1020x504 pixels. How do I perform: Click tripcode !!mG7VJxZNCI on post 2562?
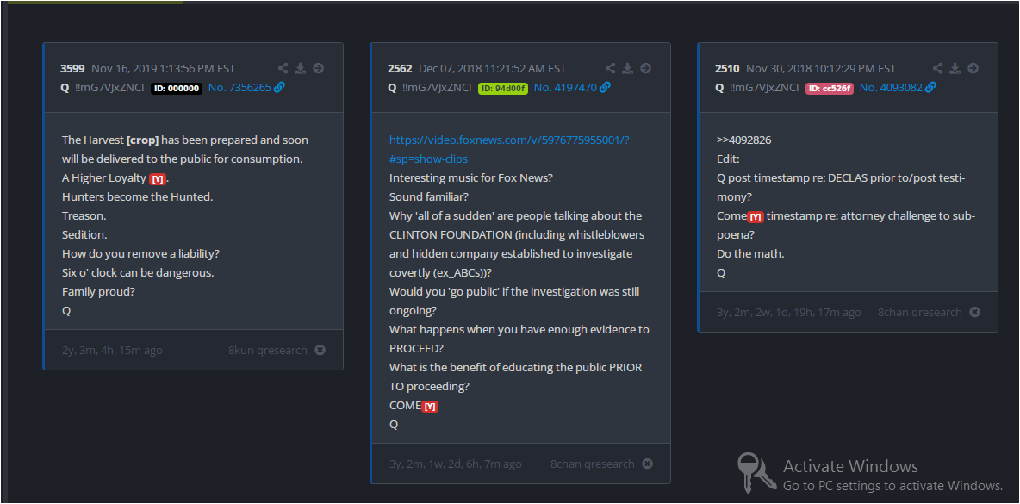[437, 87]
